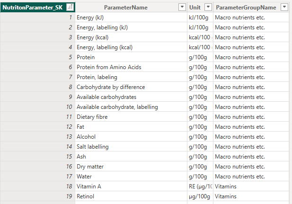The image size is (292, 204).
Task: Click the 'Energy (kcal)' cell
Action: click(x=131, y=37)
